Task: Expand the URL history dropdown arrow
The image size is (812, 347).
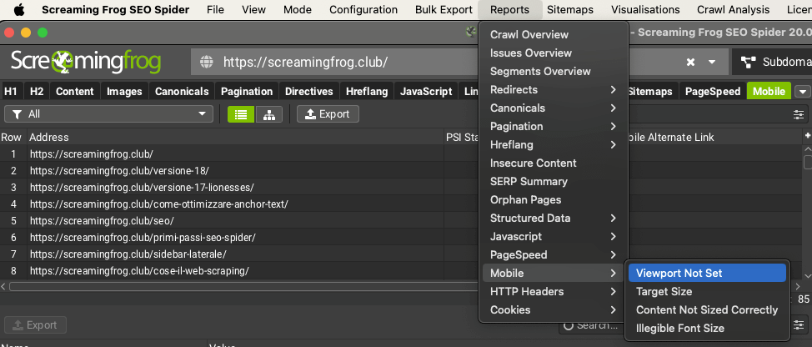Action: pyautogui.click(x=712, y=63)
